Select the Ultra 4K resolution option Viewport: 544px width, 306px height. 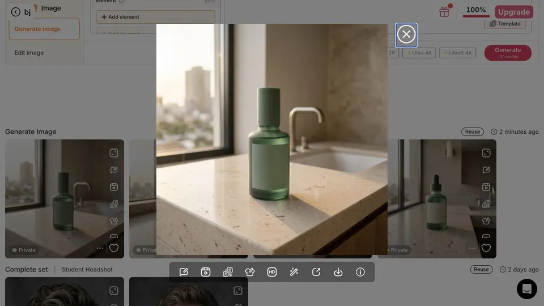(419, 53)
